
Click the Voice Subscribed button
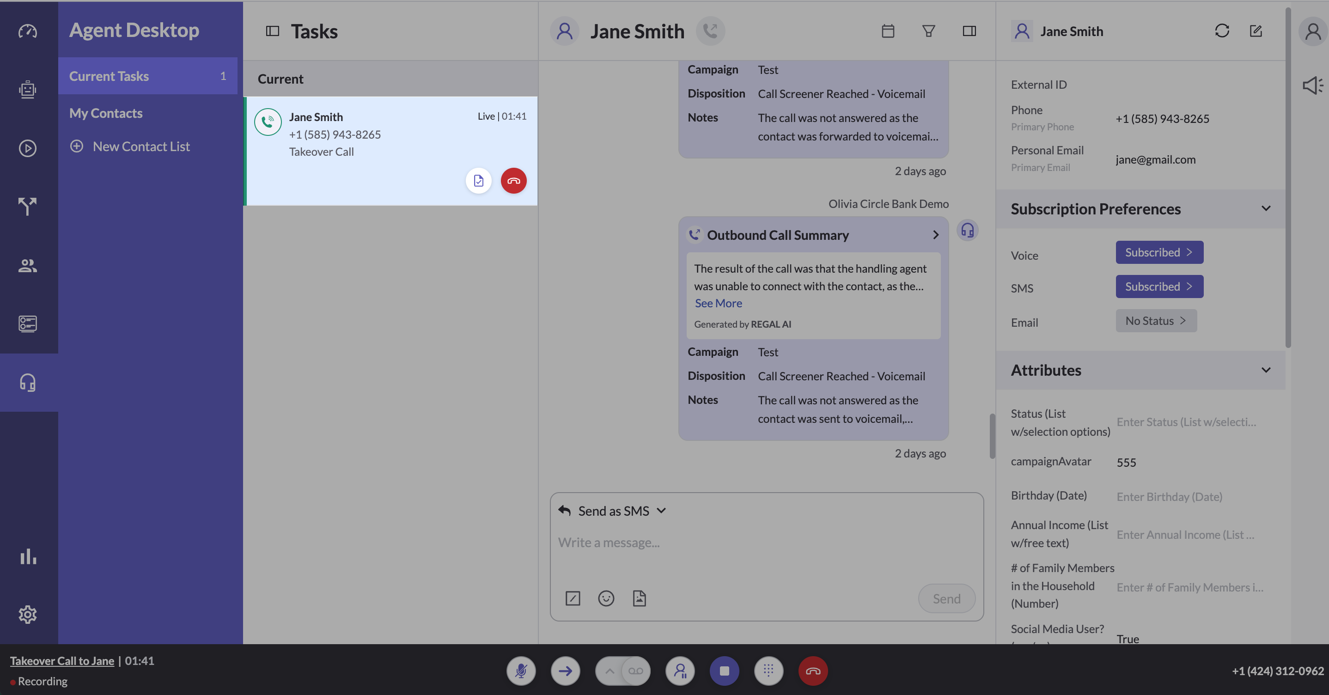tap(1159, 252)
